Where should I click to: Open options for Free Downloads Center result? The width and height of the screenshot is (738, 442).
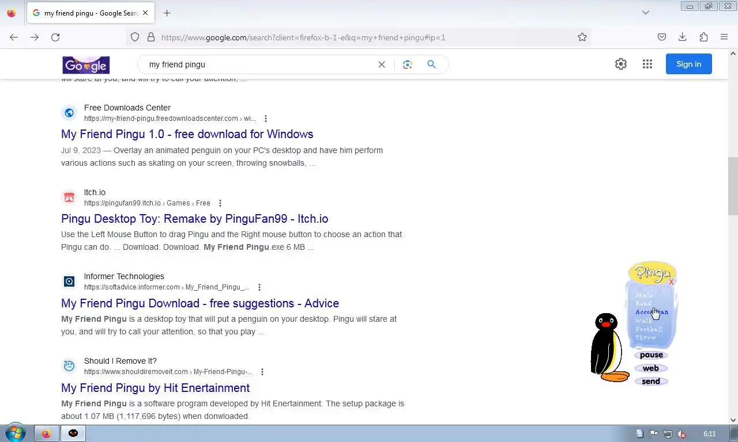266,119
